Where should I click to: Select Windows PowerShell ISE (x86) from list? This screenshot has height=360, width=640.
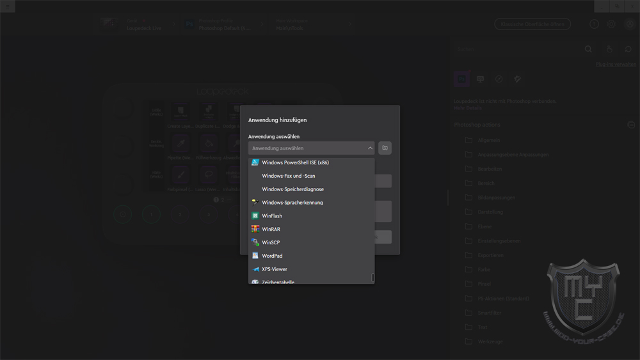(x=311, y=162)
